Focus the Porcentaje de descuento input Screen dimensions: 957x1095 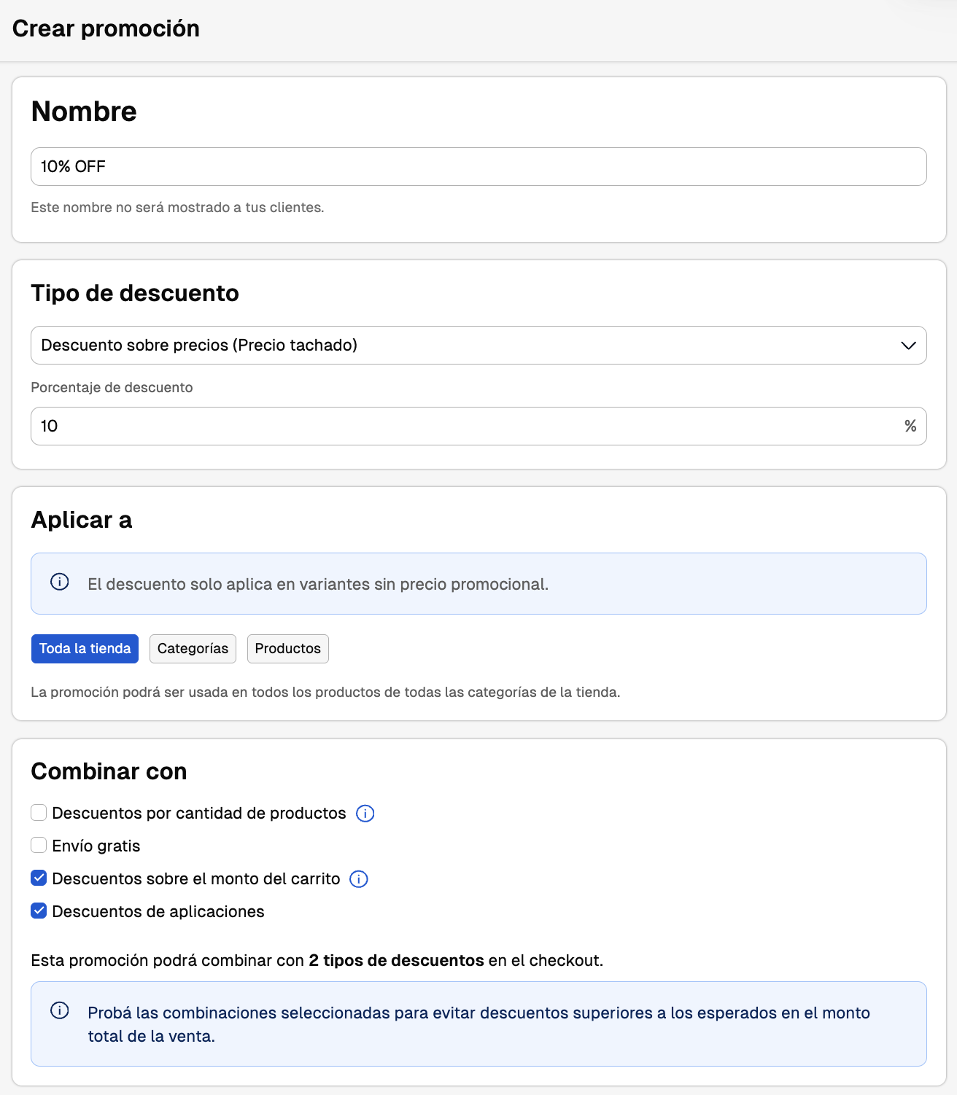coord(467,426)
